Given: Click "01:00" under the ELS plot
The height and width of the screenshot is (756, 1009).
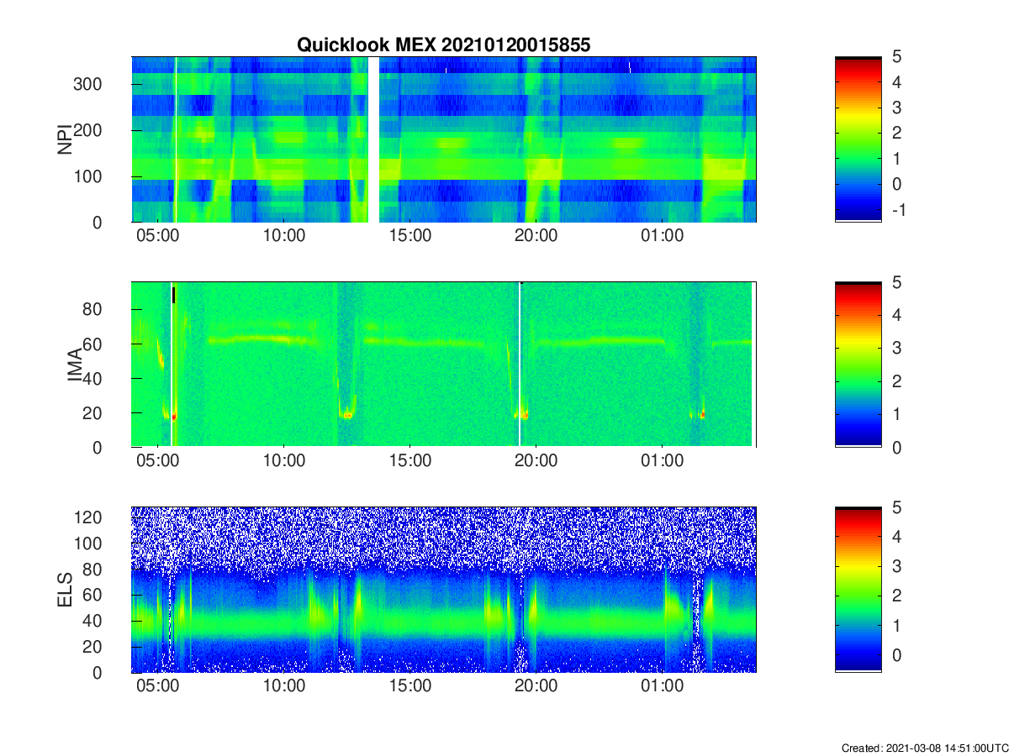Looking at the screenshot, I should click(663, 686).
